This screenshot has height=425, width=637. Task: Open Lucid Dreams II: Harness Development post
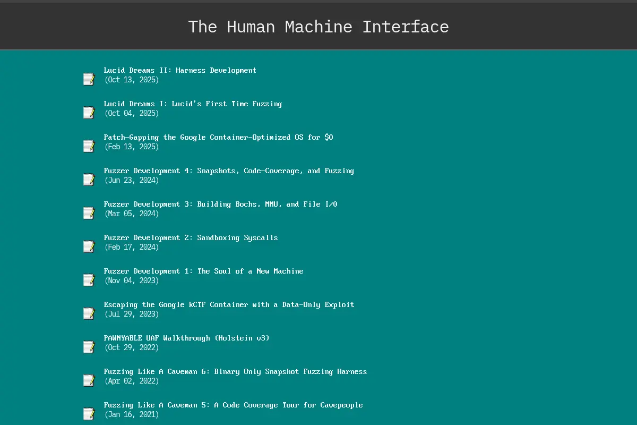coord(180,70)
